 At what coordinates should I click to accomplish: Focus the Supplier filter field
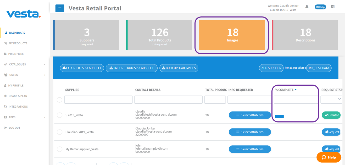click(98, 99)
